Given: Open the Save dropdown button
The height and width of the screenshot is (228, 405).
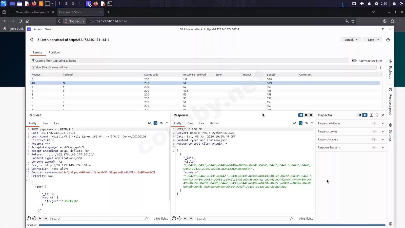Looking at the screenshot, I should point(373,40).
